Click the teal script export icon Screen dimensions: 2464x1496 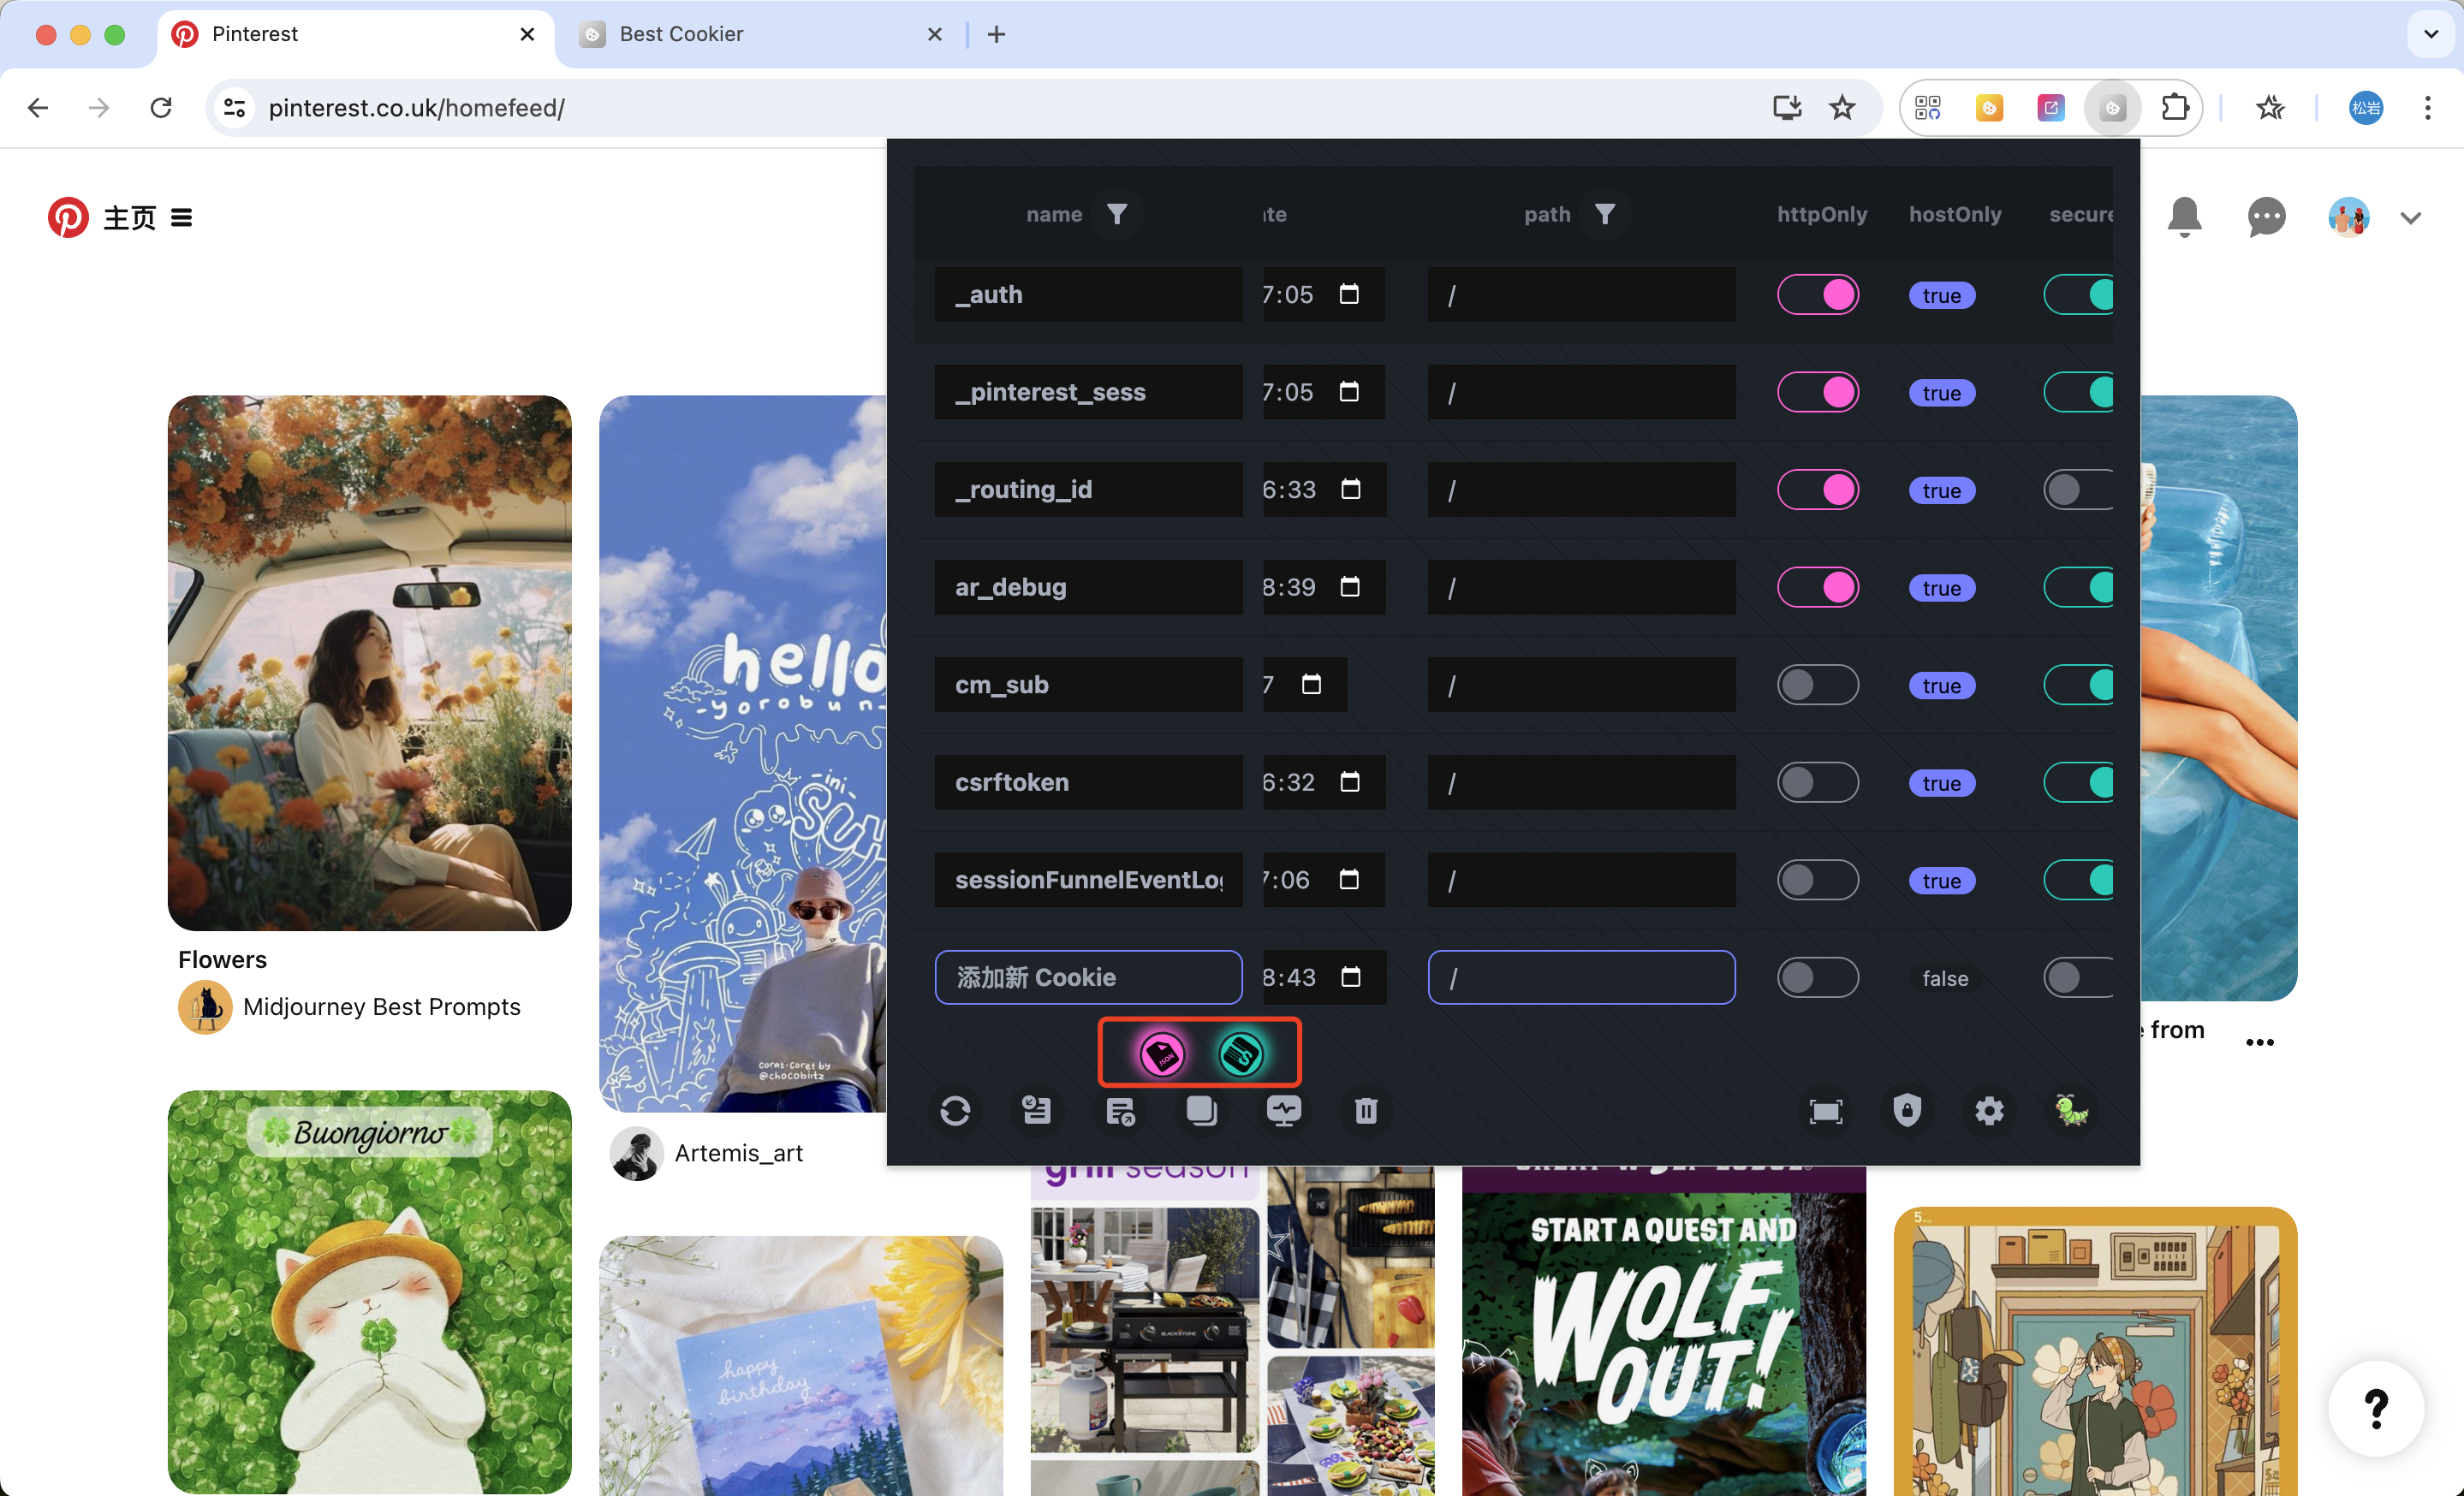pos(1241,1054)
